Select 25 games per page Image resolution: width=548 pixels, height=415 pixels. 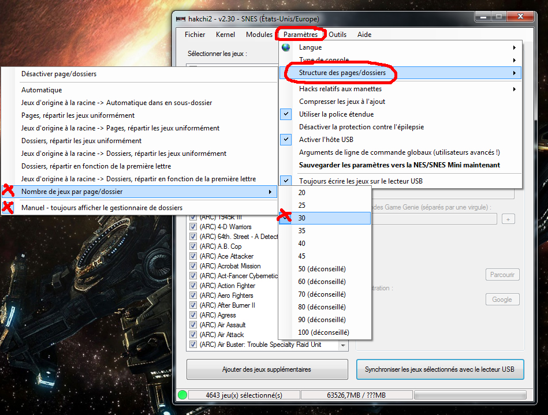[x=325, y=205]
